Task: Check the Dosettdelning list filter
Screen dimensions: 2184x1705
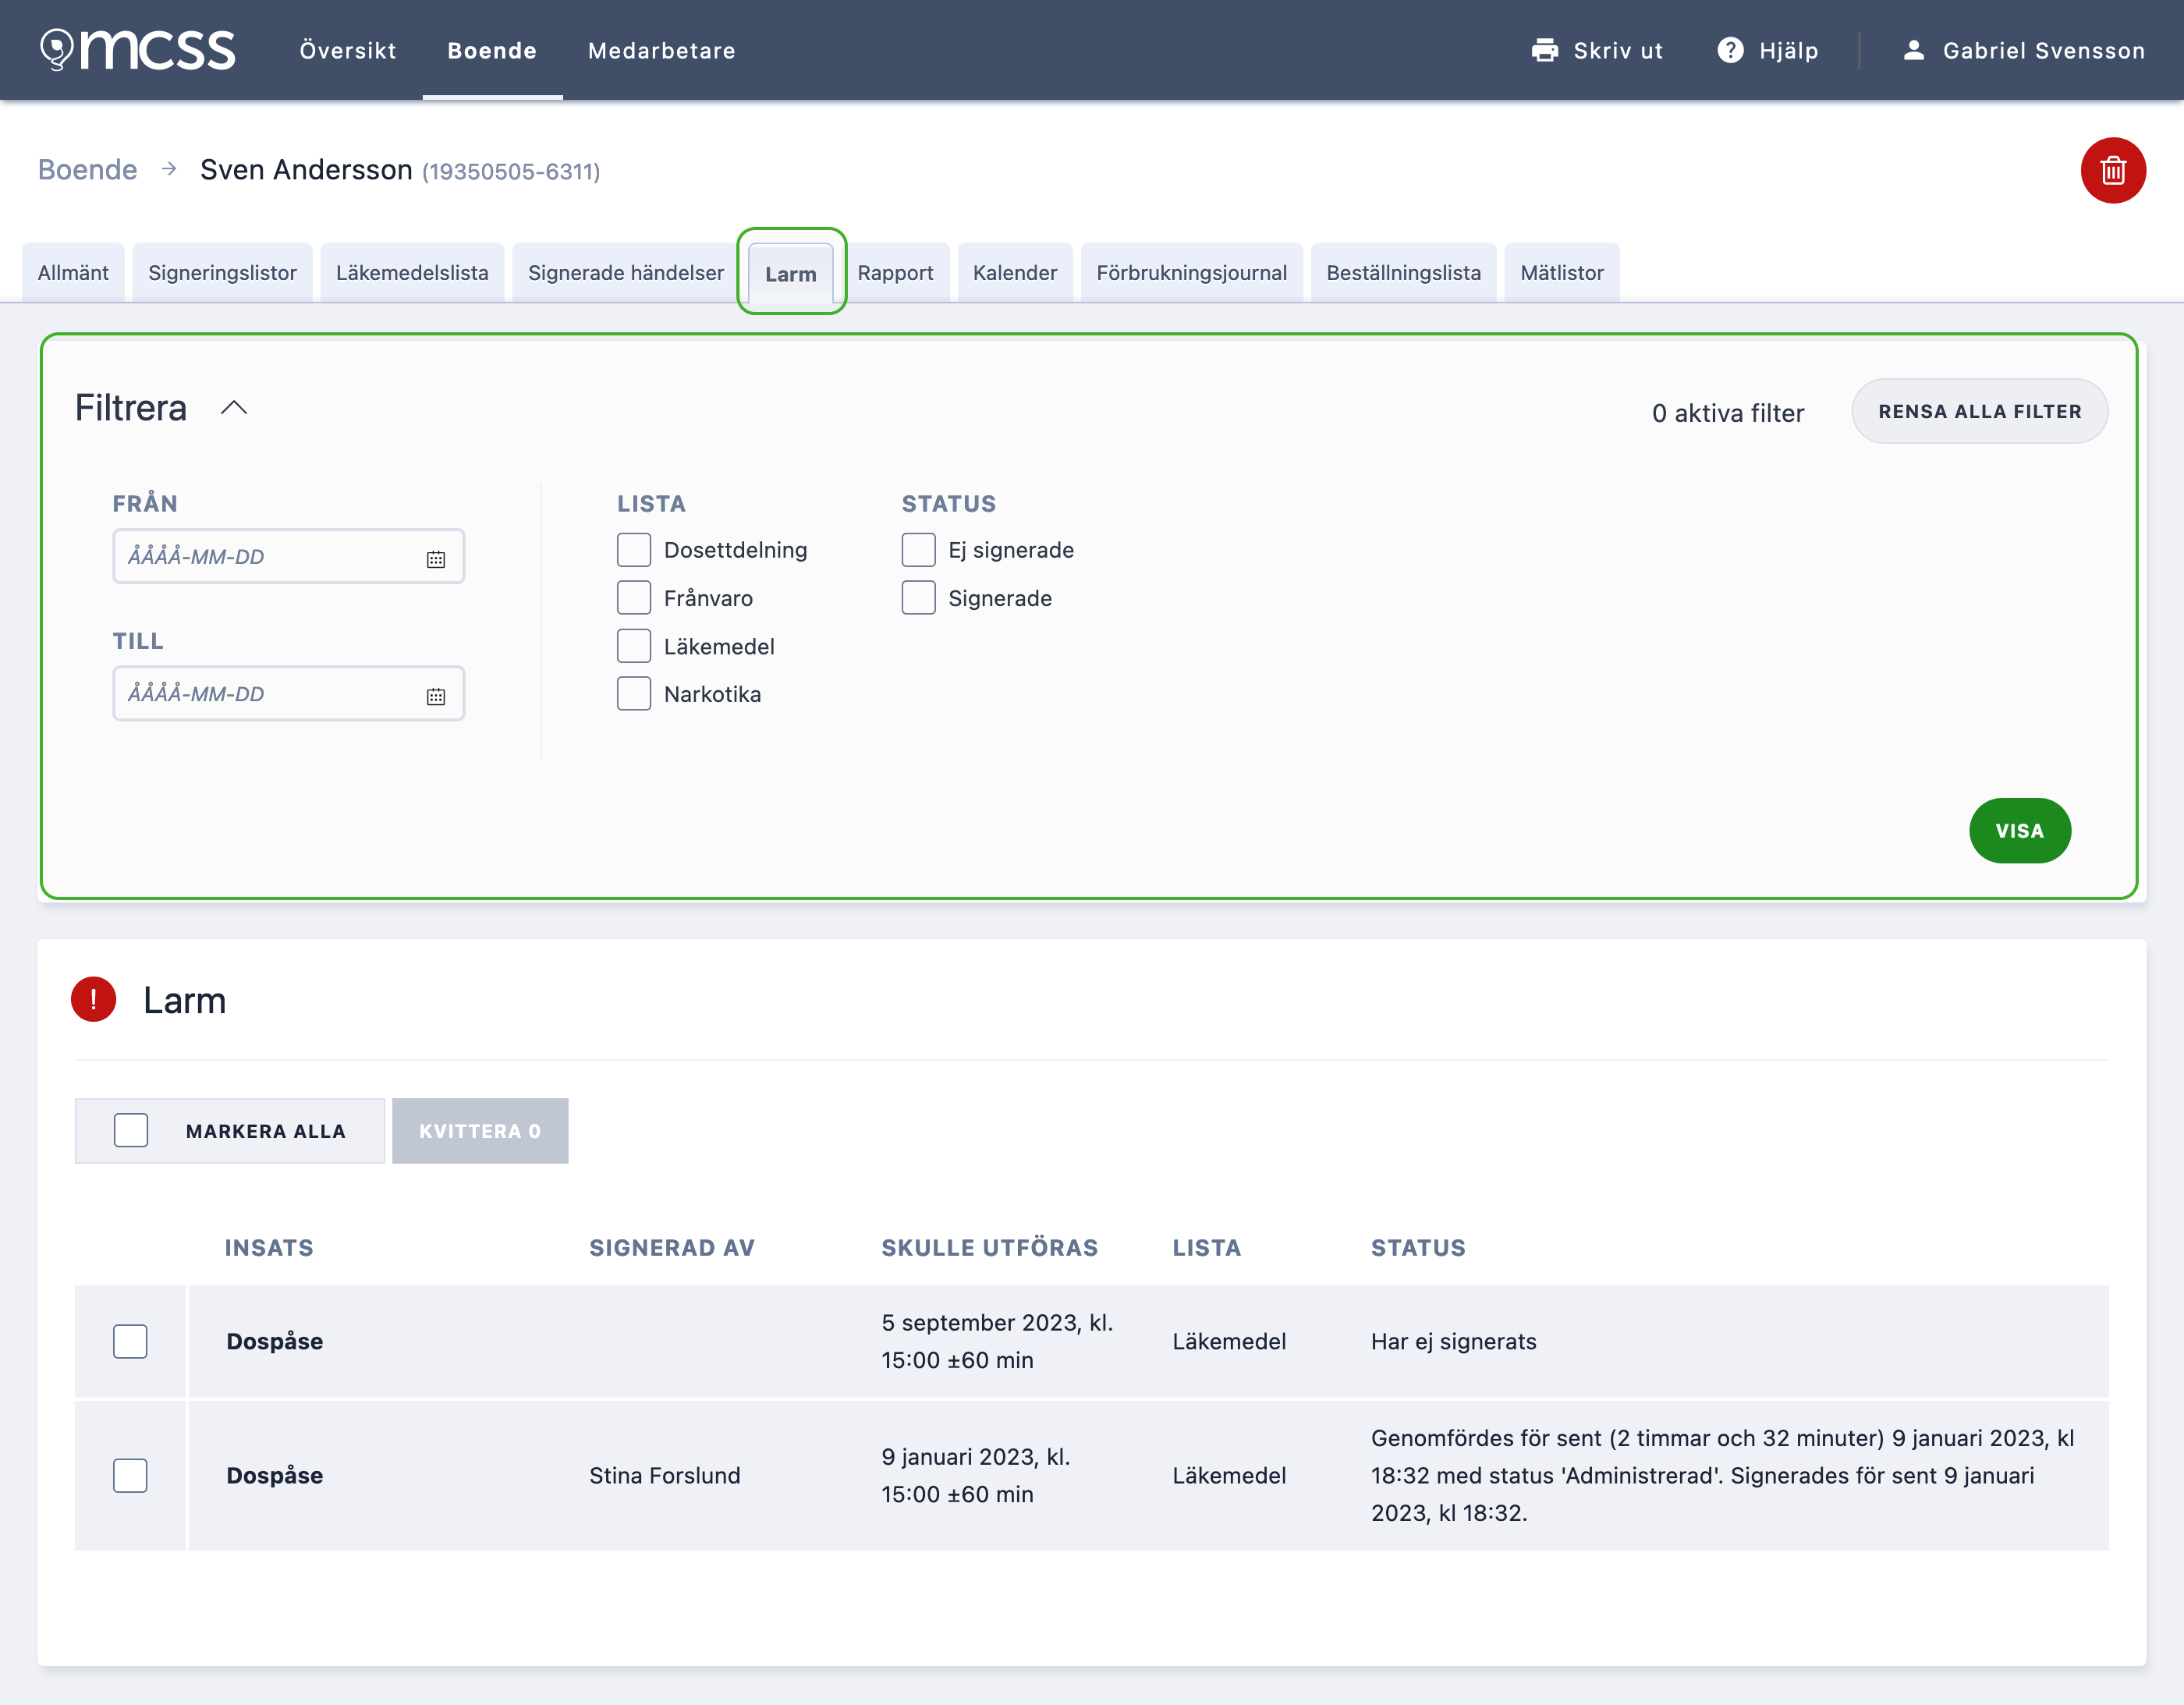Action: tap(634, 550)
